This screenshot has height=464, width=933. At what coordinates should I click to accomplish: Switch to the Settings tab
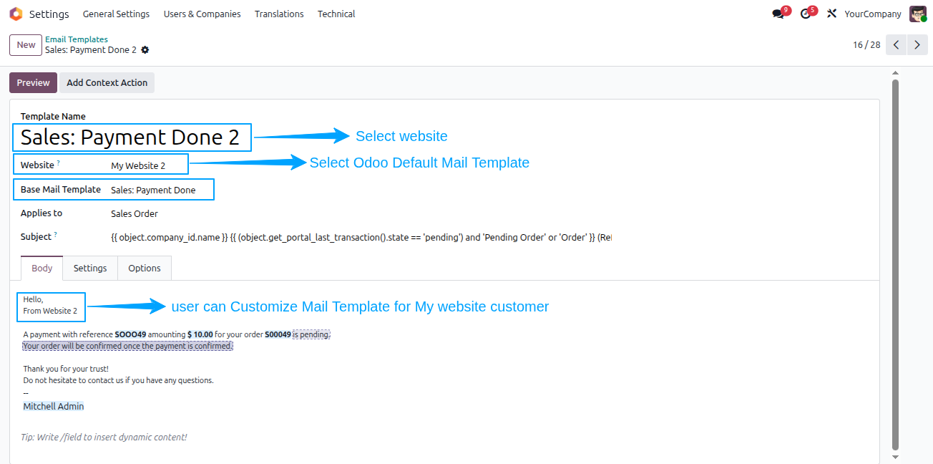coord(90,268)
